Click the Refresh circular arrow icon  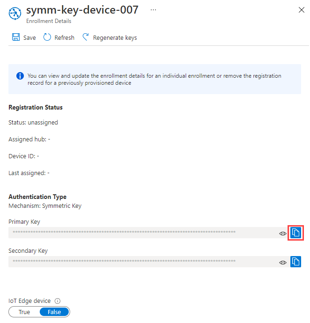click(x=47, y=37)
